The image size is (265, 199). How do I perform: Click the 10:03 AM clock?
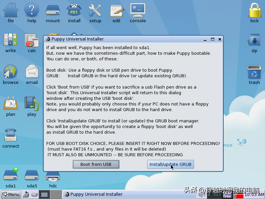(254, 195)
